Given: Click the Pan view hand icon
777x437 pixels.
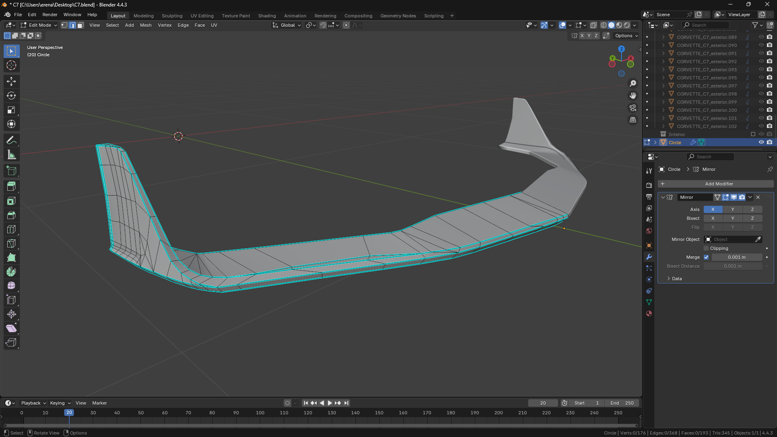Looking at the screenshot, I should pyautogui.click(x=633, y=96).
